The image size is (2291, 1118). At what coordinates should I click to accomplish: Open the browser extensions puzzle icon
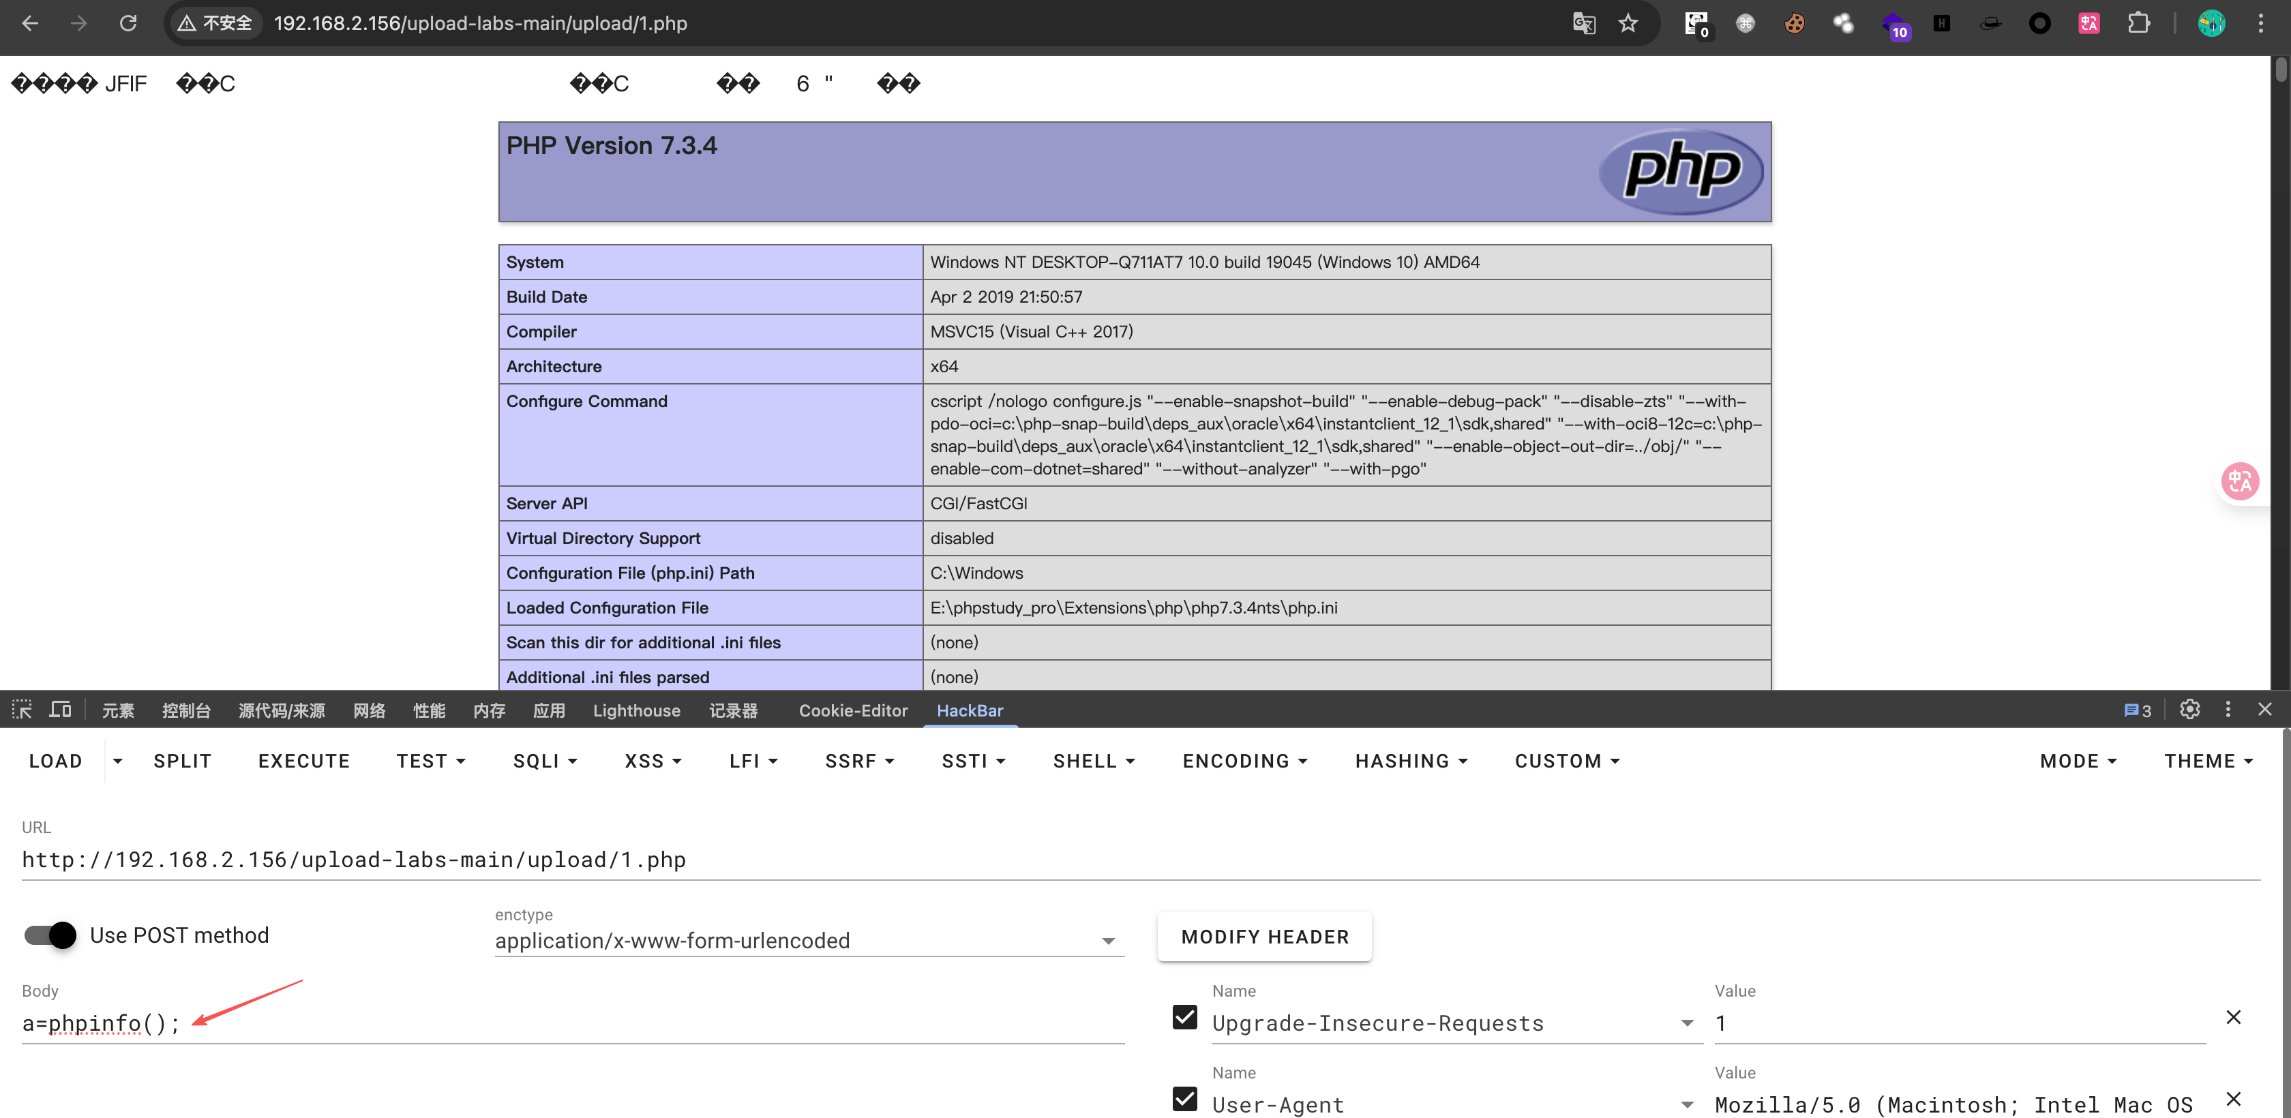click(x=2139, y=23)
